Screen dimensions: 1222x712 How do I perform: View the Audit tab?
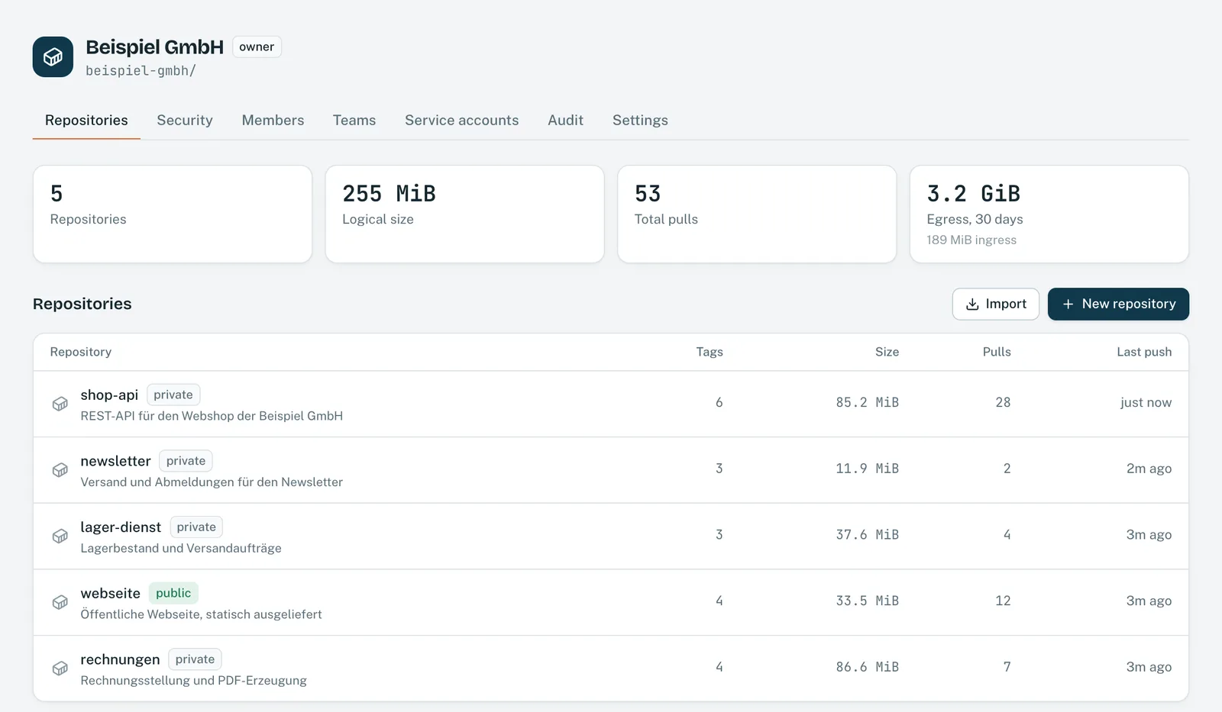565,121
